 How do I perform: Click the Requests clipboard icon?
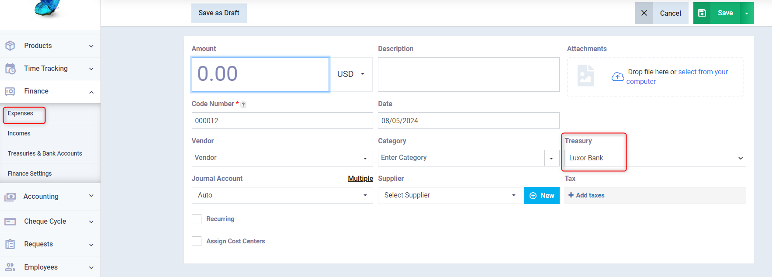pos(10,244)
